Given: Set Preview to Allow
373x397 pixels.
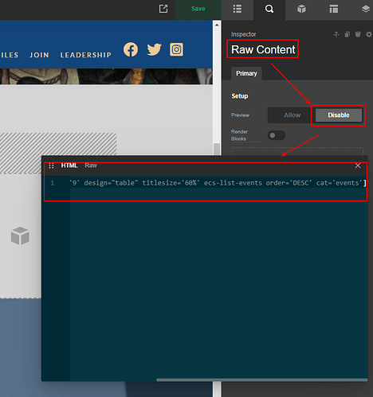Looking at the screenshot, I should [292, 115].
